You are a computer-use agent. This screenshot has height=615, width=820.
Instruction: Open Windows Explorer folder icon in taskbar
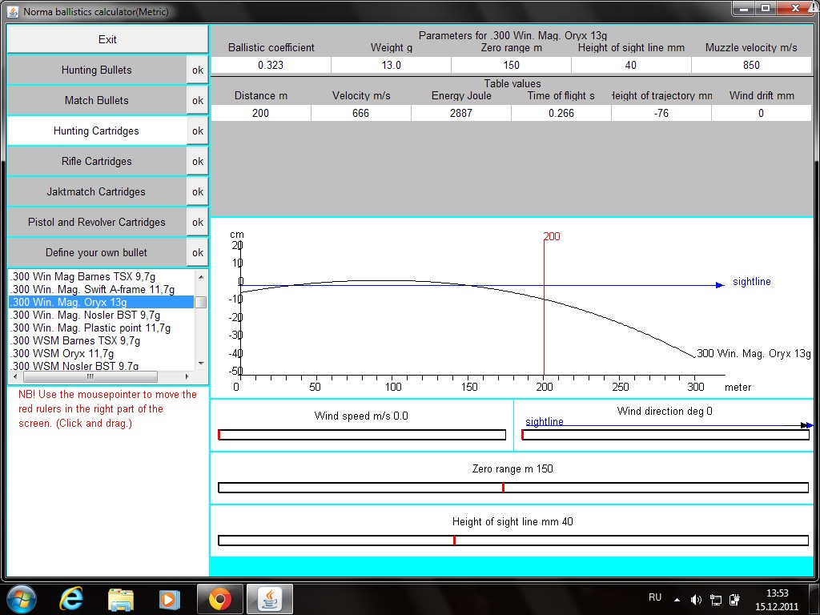(x=121, y=598)
